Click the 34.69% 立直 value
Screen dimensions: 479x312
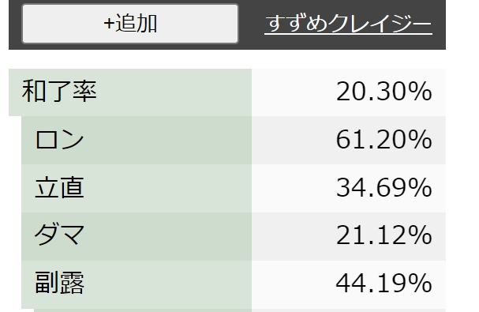point(384,187)
